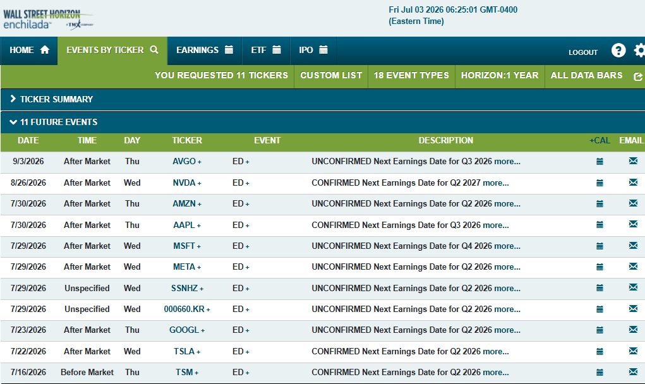Email the TSM earnings event

pyautogui.click(x=633, y=371)
